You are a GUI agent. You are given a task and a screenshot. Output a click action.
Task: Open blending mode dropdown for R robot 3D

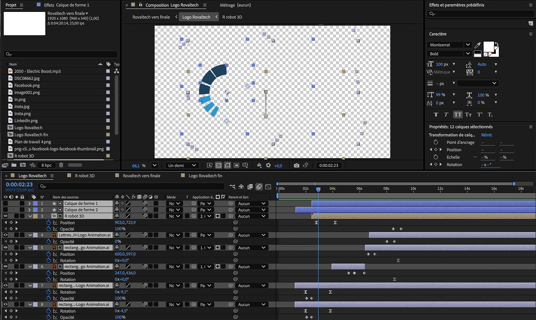(x=174, y=216)
